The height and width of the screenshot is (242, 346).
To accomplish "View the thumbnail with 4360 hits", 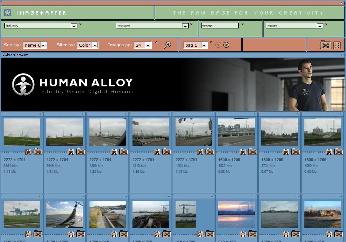I will [108, 132].
